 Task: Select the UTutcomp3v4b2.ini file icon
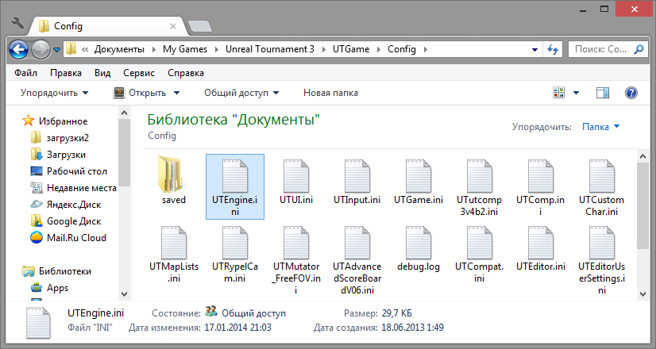[480, 176]
